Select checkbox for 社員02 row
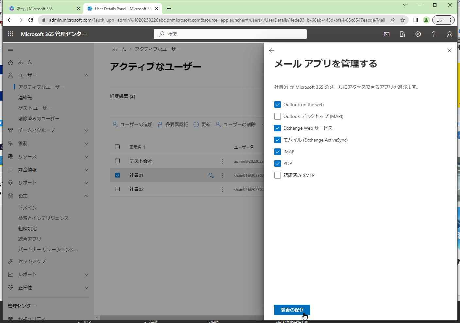Viewport: 460px width, 323px height. pyautogui.click(x=117, y=189)
